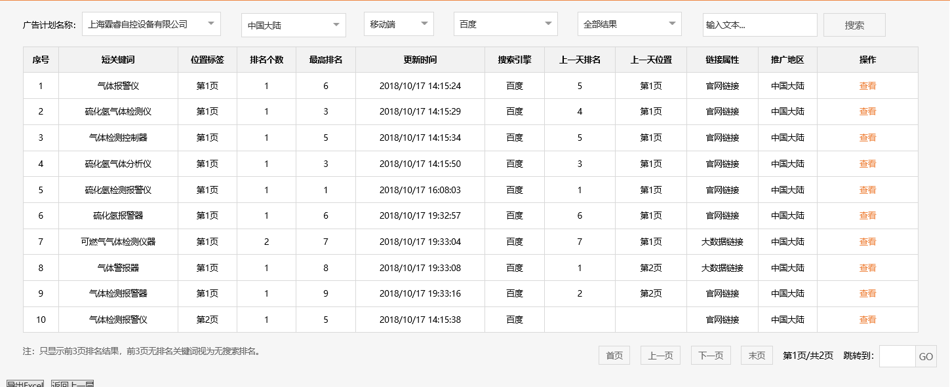View the 气体检测报警器 keyword details

(x=867, y=293)
